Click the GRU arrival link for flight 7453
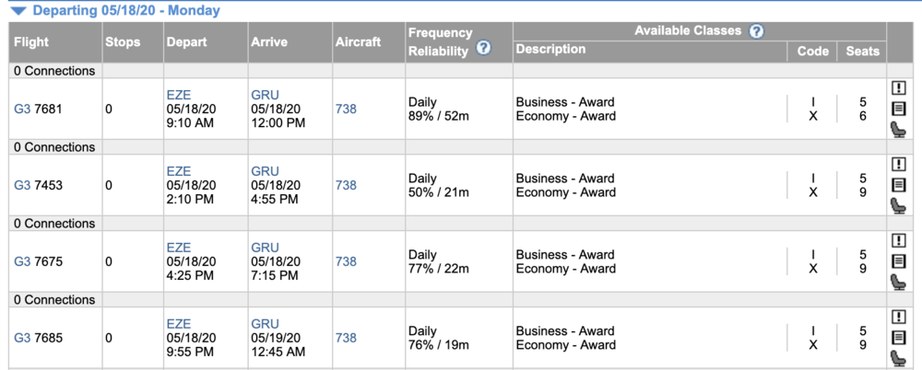Viewport: 922px width, 370px height. 265,171
